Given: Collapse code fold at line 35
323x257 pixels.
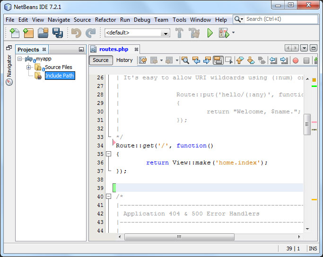Looking at the screenshot, I should (108, 154).
